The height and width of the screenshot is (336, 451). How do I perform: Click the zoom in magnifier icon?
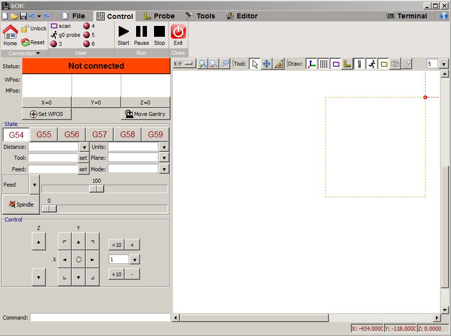click(x=202, y=64)
